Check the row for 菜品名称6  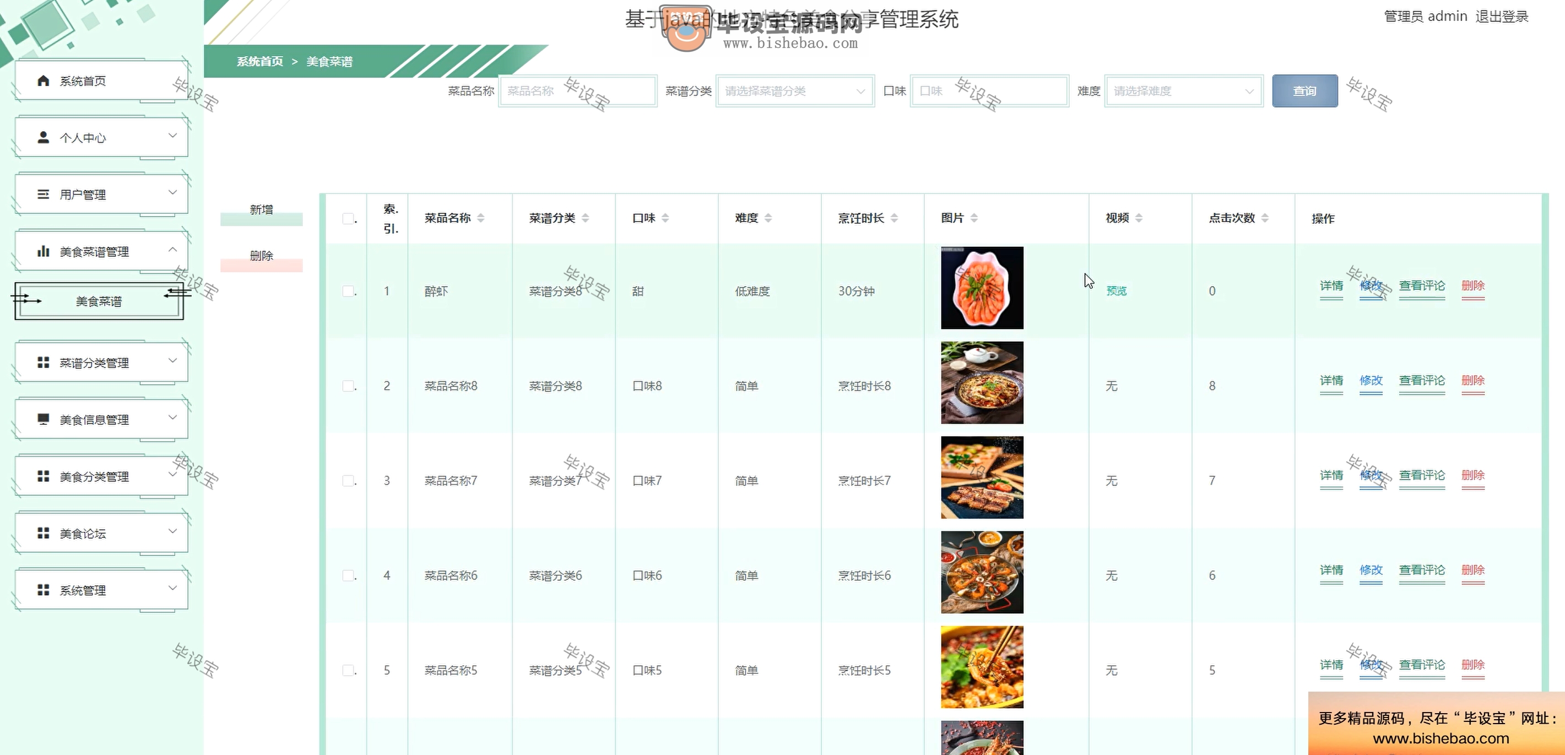pos(348,576)
